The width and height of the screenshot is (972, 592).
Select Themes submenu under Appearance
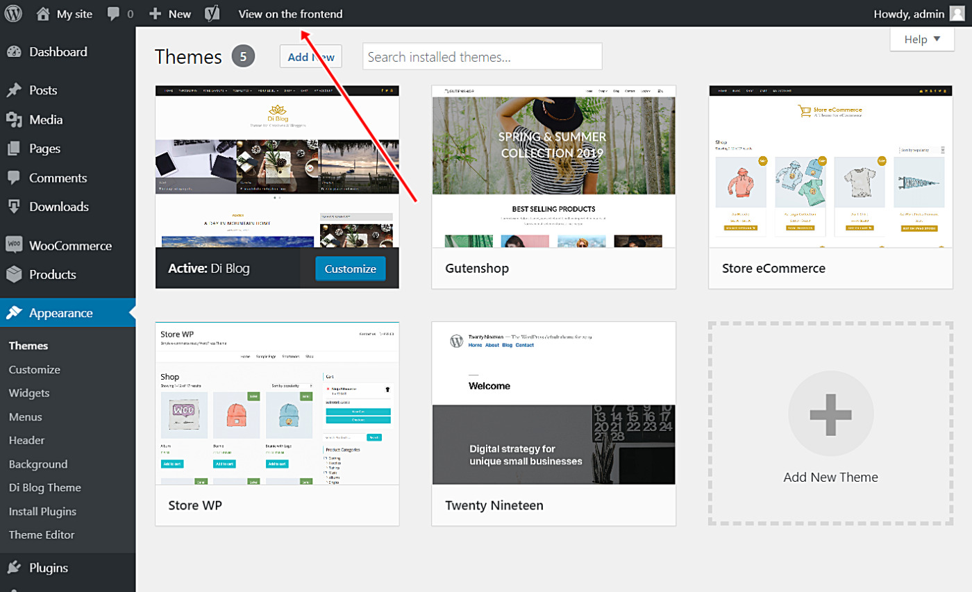coord(28,346)
